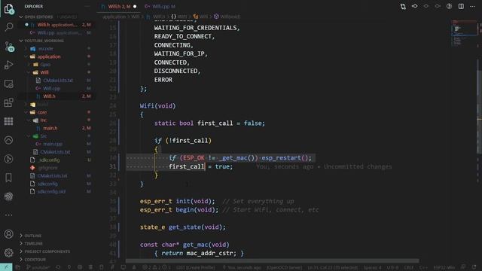
Task: Collapse the src folder
Action: click(44, 136)
